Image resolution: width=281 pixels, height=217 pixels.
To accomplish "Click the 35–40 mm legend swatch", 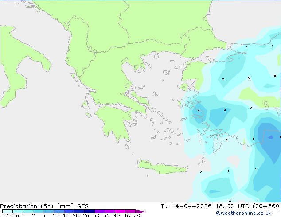I will point(110,211).
